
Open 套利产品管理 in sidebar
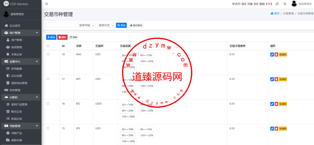[x=21, y=104]
